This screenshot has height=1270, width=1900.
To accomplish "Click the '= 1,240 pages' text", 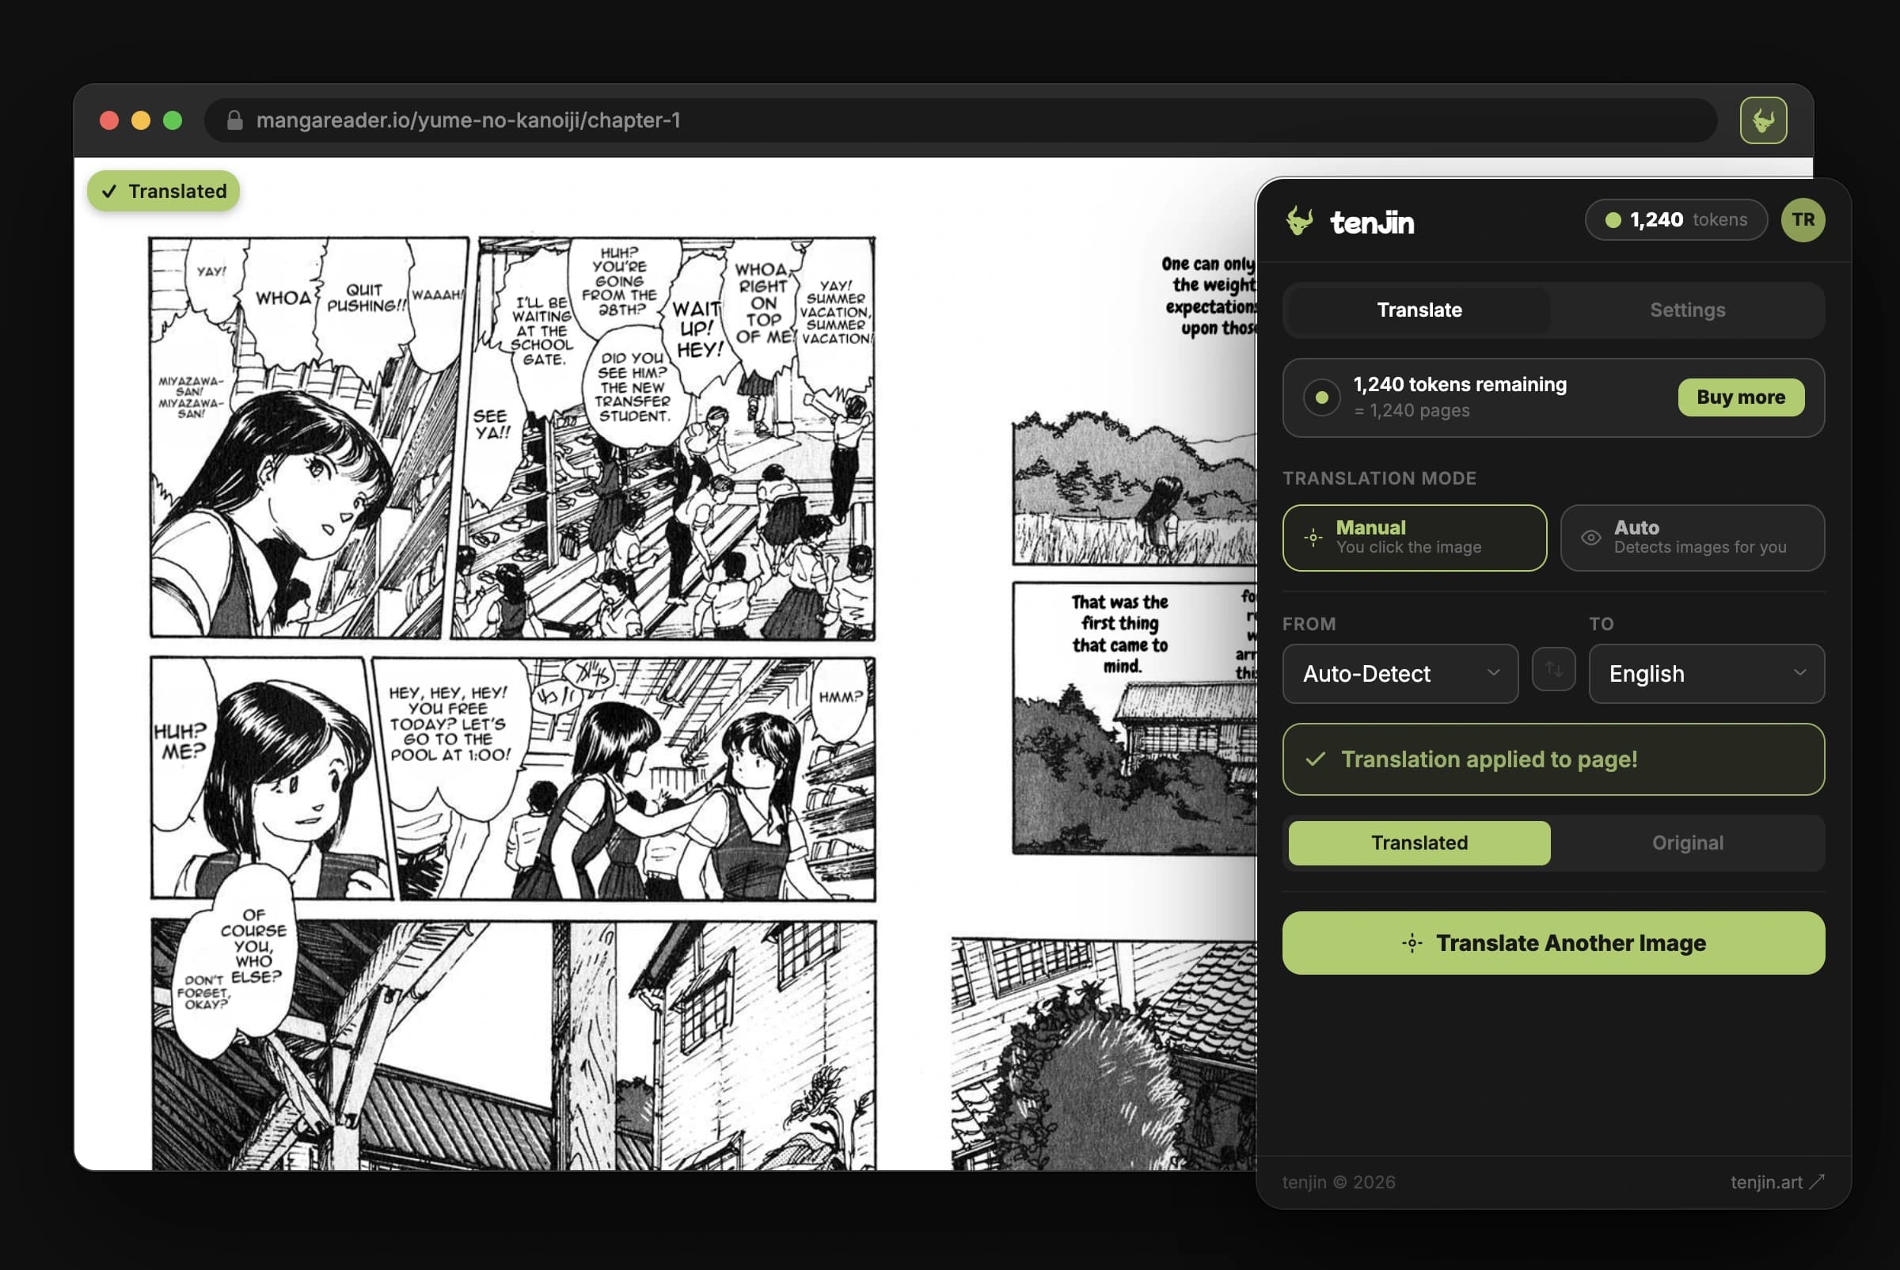I will pyautogui.click(x=1412, y=411).
